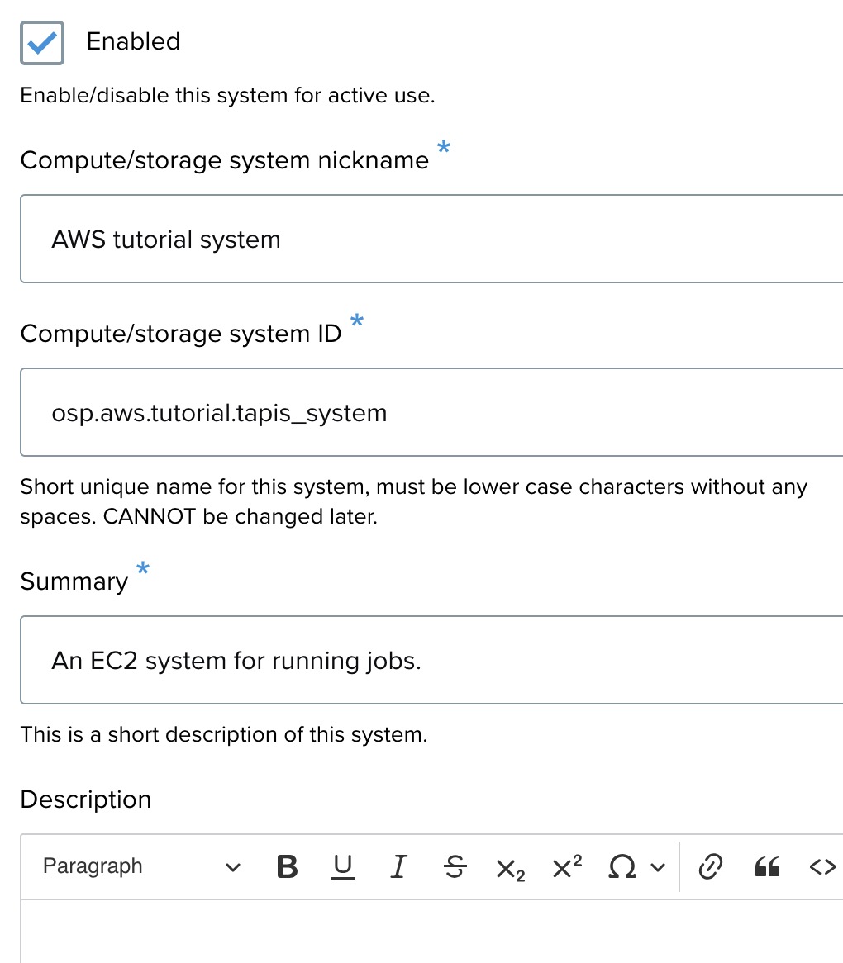Uncheck the Enabled checkbox
The height and width of the screenshot is (963, 843).
point(42,41)
